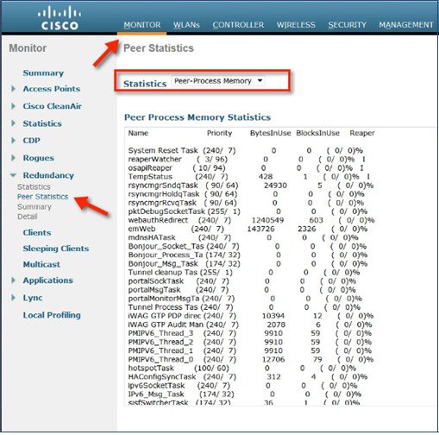Select the System Reset Task row
The width and height of the screenshot is (439, 435).
(246, 150)
